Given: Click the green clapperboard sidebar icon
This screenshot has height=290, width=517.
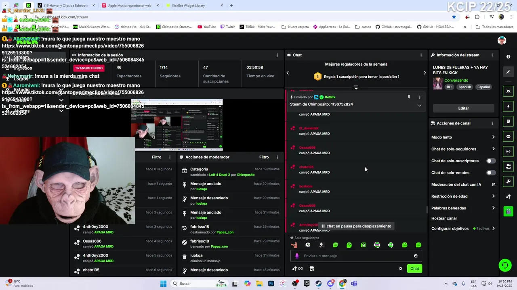Looking at the screenshot, I should 509,211.
